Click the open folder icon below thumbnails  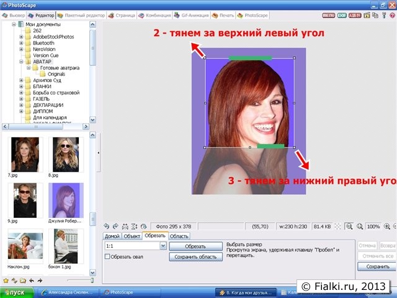tap(22, 281)
